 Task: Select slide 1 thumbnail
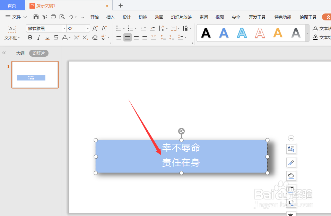35,75
